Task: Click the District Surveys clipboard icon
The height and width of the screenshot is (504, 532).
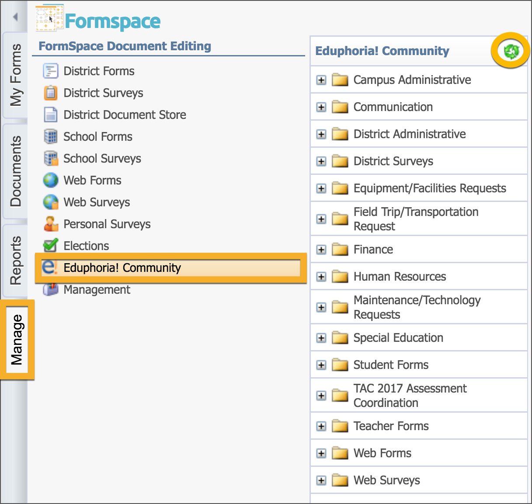Action: (x=51, y=93)
